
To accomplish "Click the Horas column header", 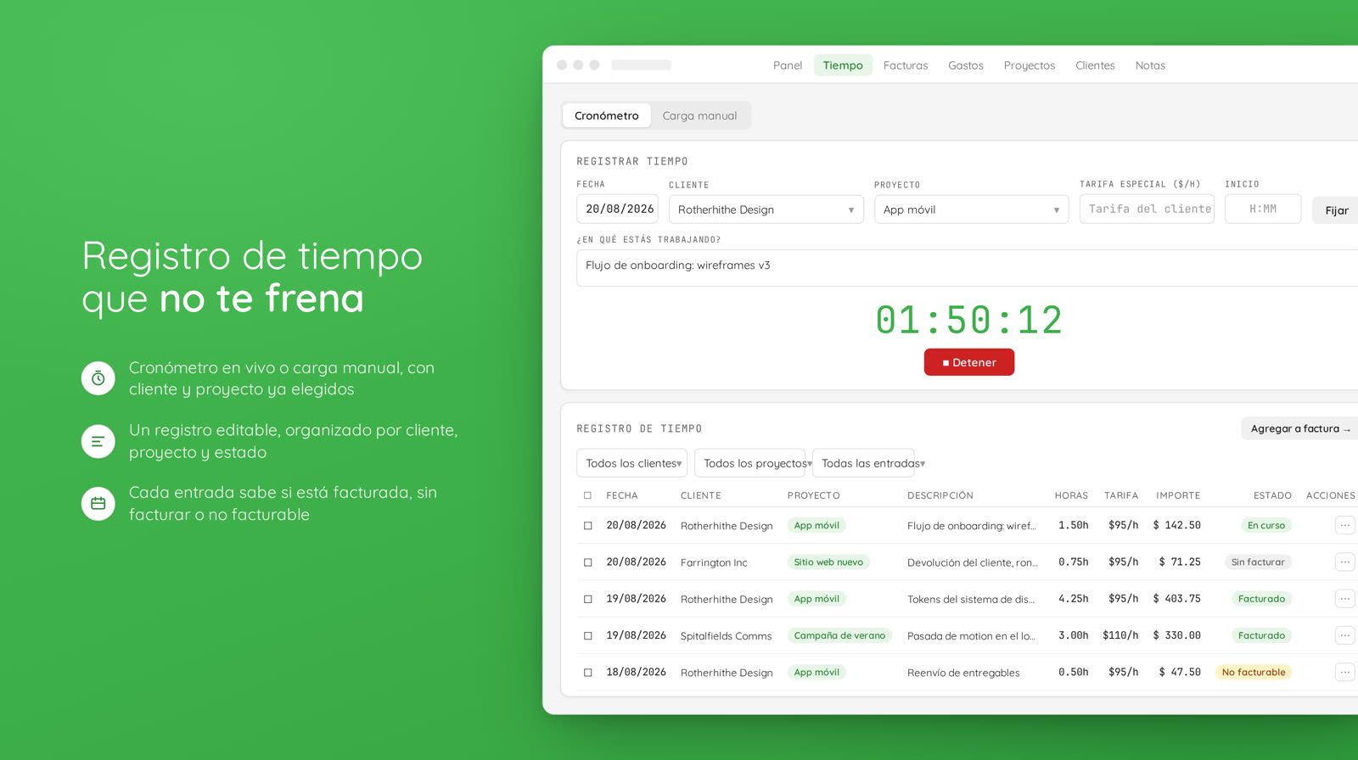I will tap(1071, 495).
